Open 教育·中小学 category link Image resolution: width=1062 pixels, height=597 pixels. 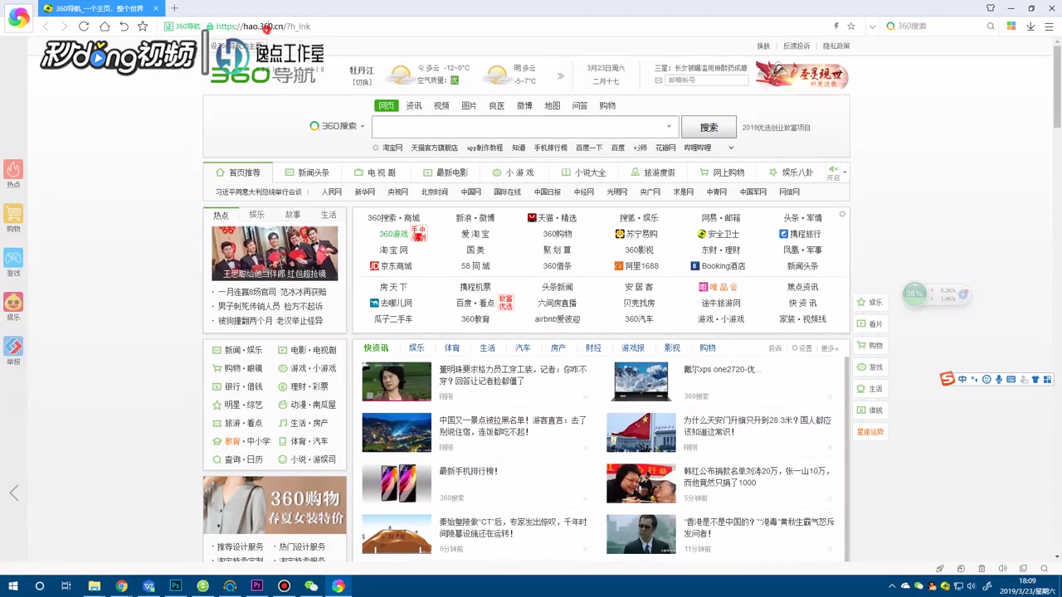tap(241, 441)
